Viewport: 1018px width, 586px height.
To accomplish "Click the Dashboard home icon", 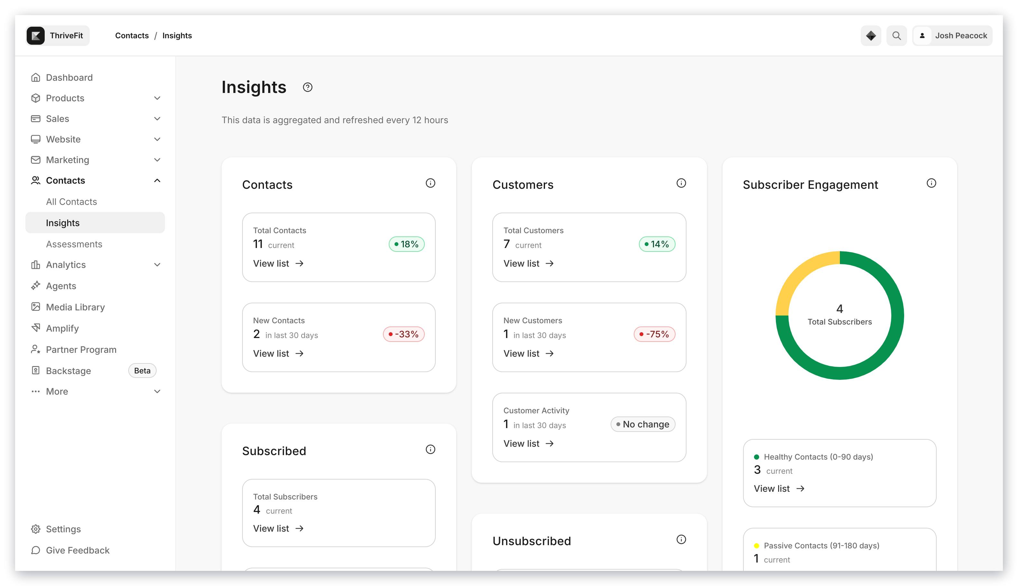I will point(35,77).
